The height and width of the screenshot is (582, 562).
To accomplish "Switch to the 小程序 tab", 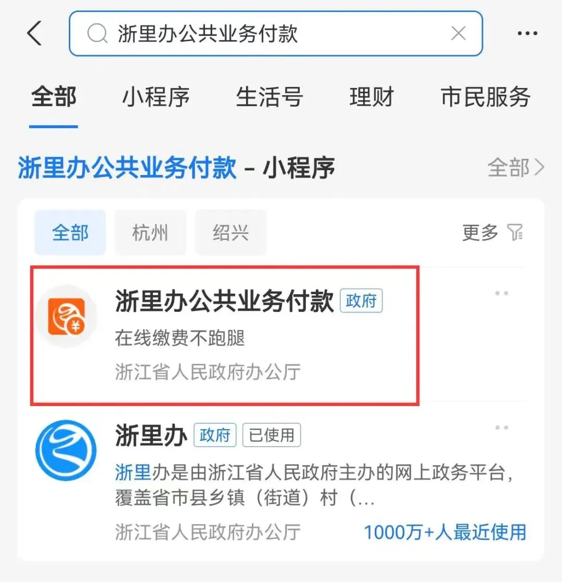I will [156, 97].
